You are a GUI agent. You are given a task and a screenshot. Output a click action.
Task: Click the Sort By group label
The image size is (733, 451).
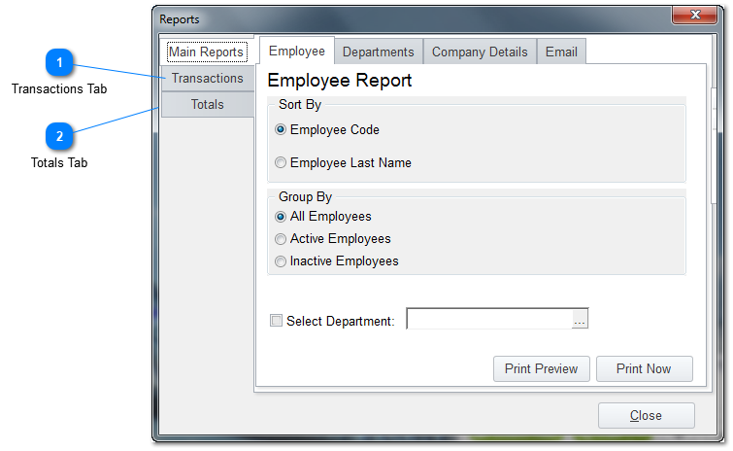point(300,104)
